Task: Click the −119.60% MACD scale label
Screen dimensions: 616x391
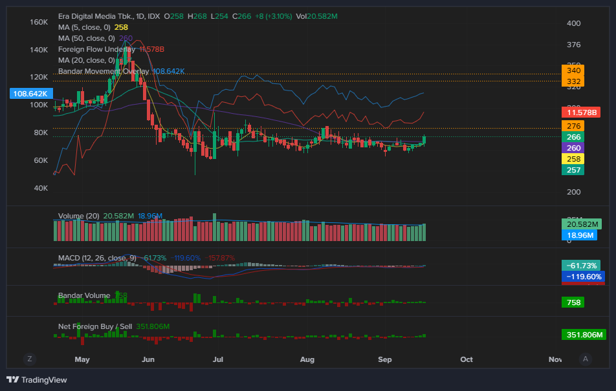Action: [584, 277]
